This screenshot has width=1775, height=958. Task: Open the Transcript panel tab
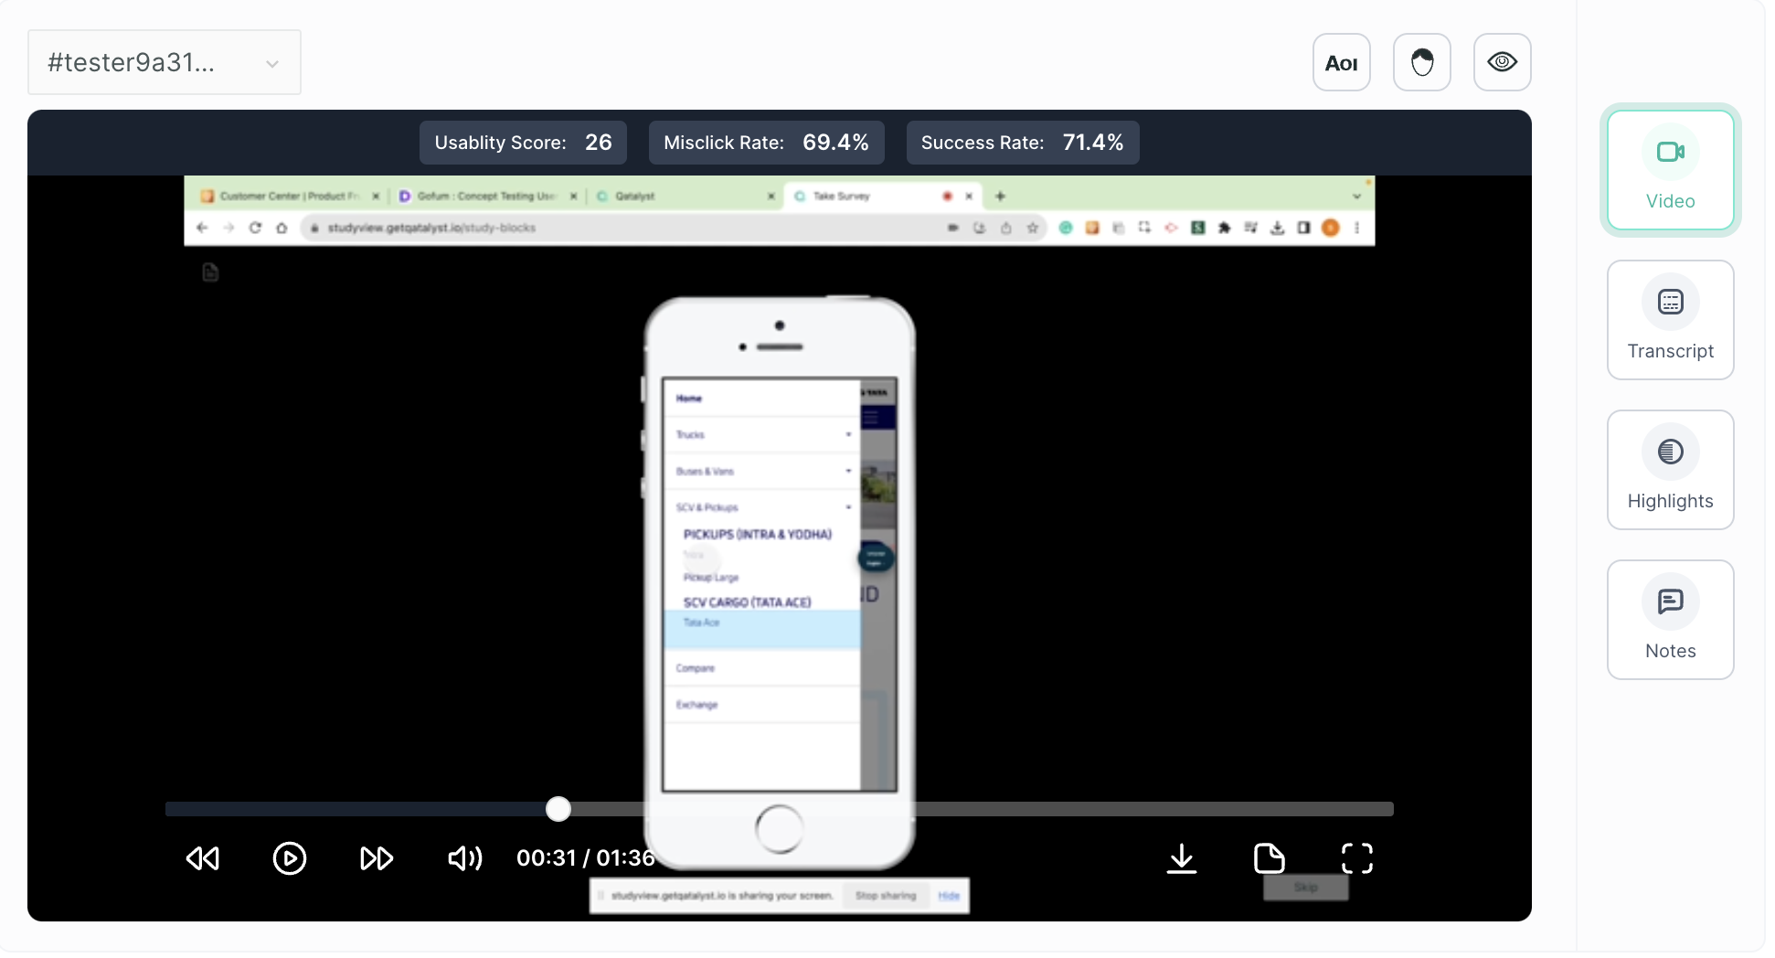click(x=1670, y=320)
